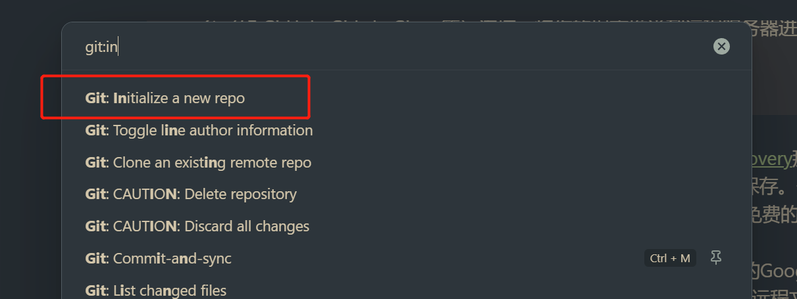Run Git: Initialize a new repo

coord(407,99)
